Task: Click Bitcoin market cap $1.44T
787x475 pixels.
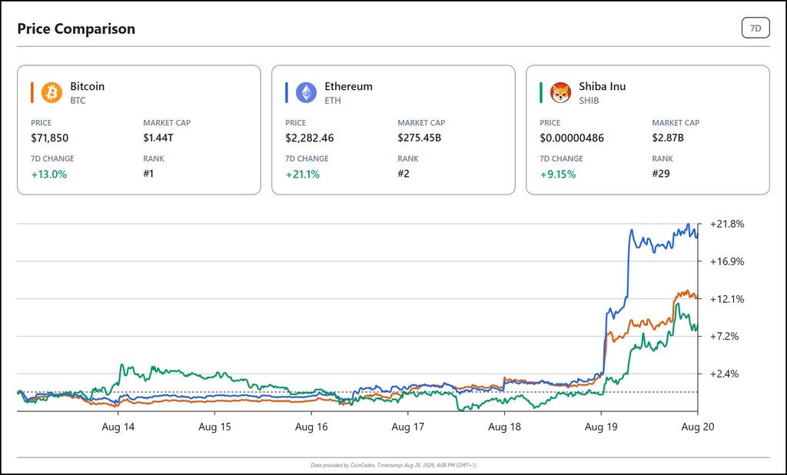Action: [x=158, y=138]
